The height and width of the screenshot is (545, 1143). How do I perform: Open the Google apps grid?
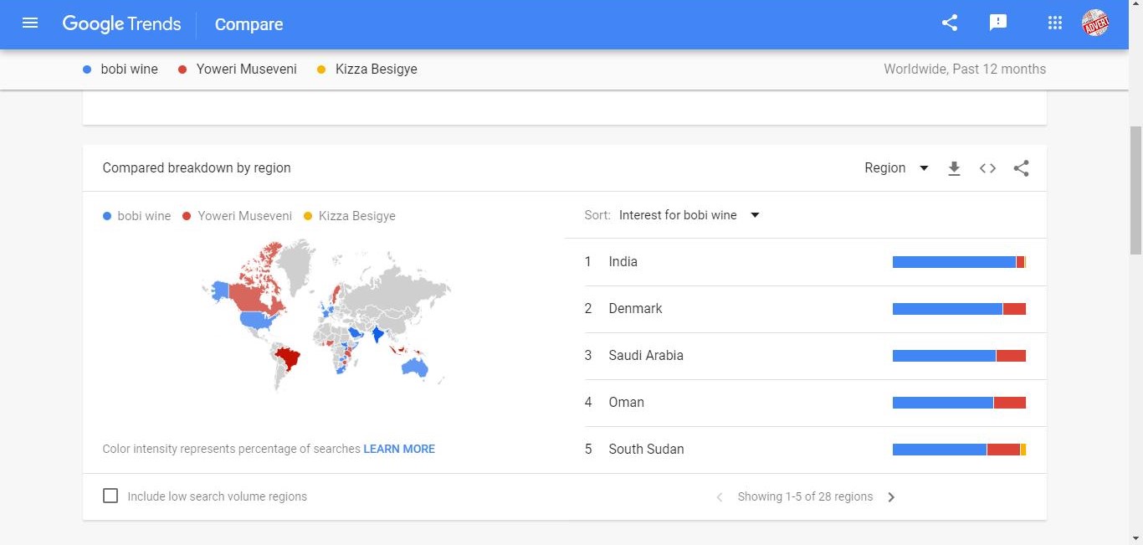pos(1054,23)
